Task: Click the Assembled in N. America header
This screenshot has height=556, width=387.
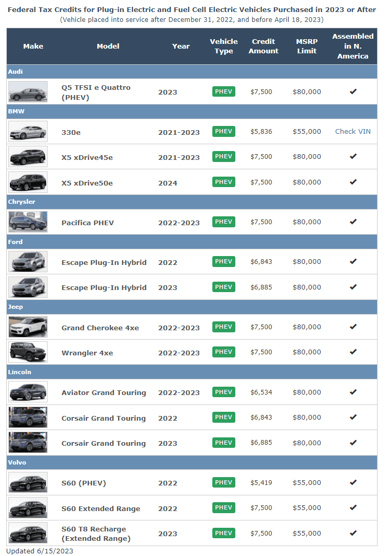Action: click(353, 46)
